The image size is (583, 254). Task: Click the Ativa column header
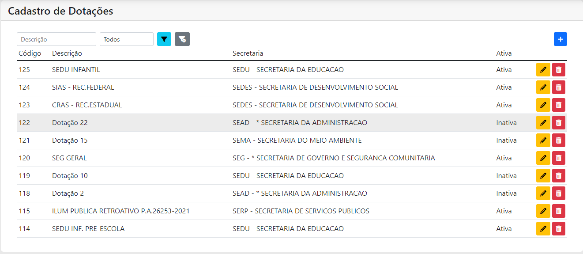[x=504, y=53]
